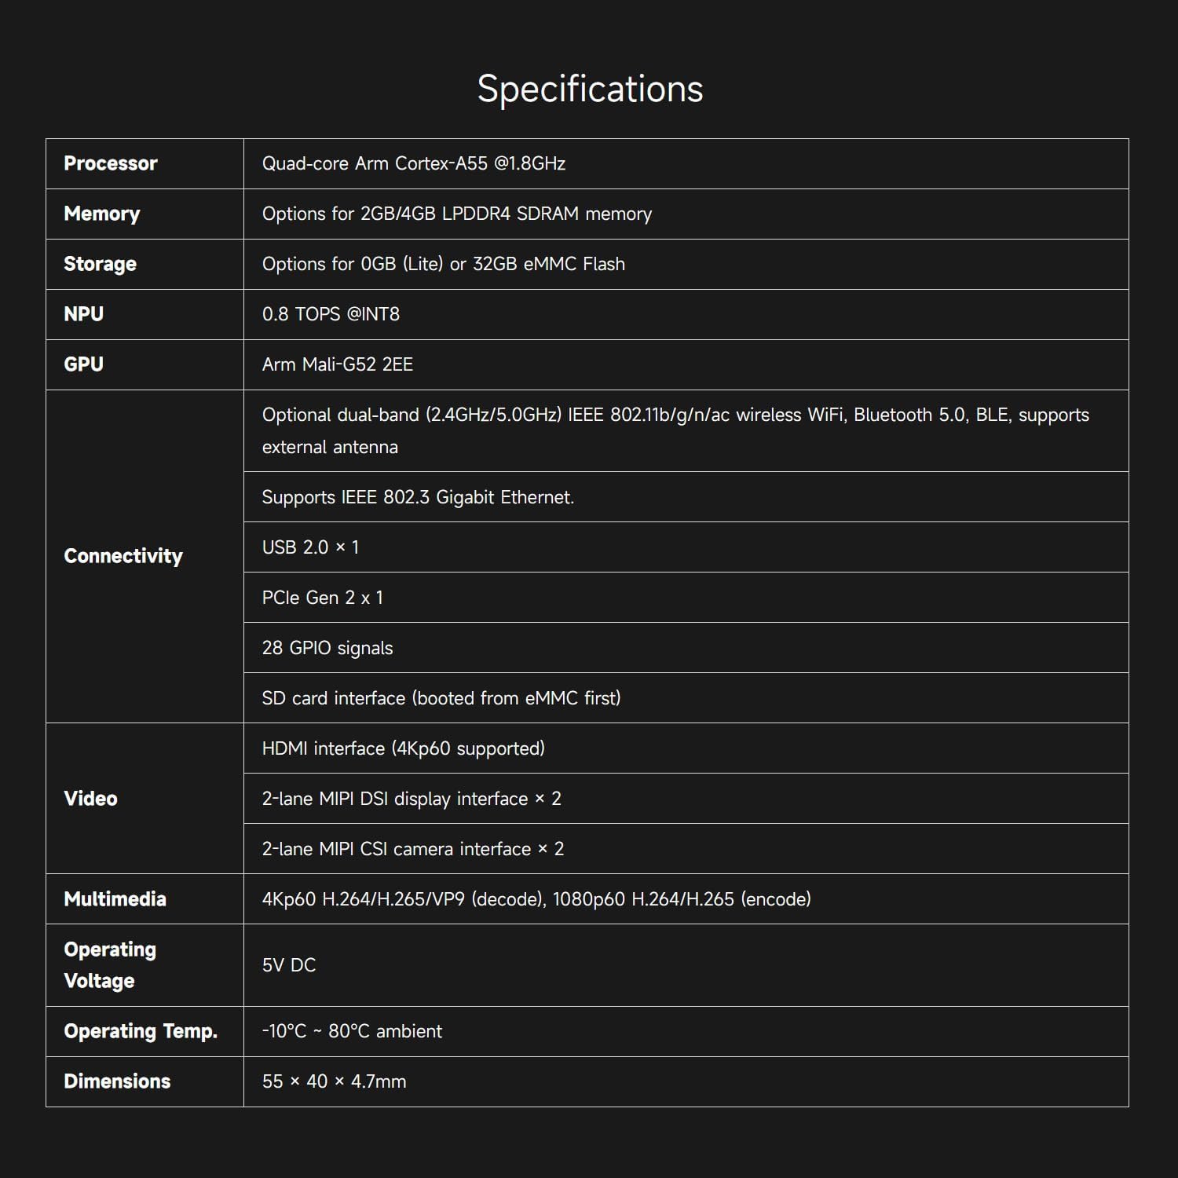
Task: Click the Specifications heading
Action: tap(590, 89)
